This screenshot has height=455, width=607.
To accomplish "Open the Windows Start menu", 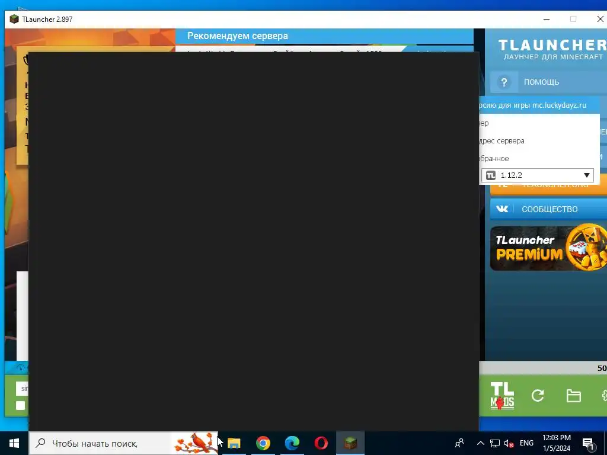I will pos(14,443).
